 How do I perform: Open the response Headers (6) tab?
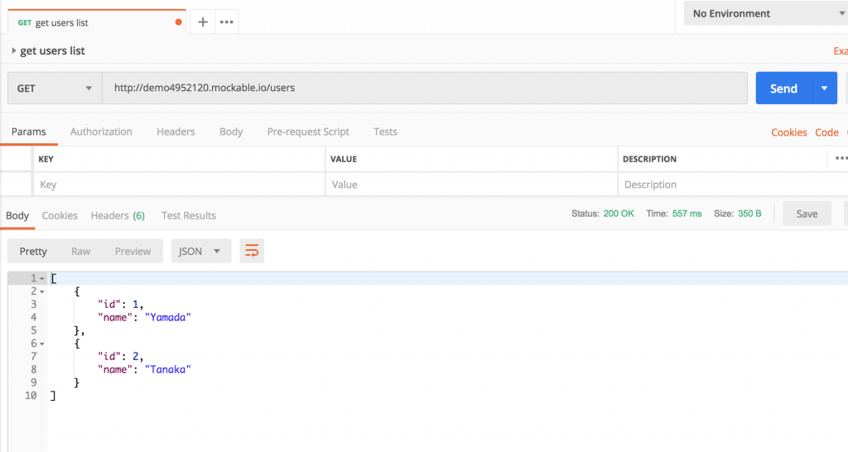coord(118,215)
